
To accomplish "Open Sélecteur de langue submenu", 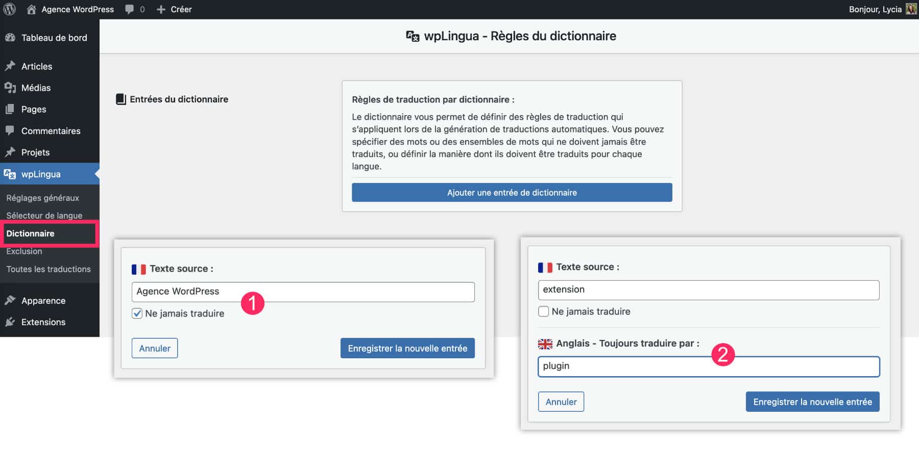I will pos(44,216).
